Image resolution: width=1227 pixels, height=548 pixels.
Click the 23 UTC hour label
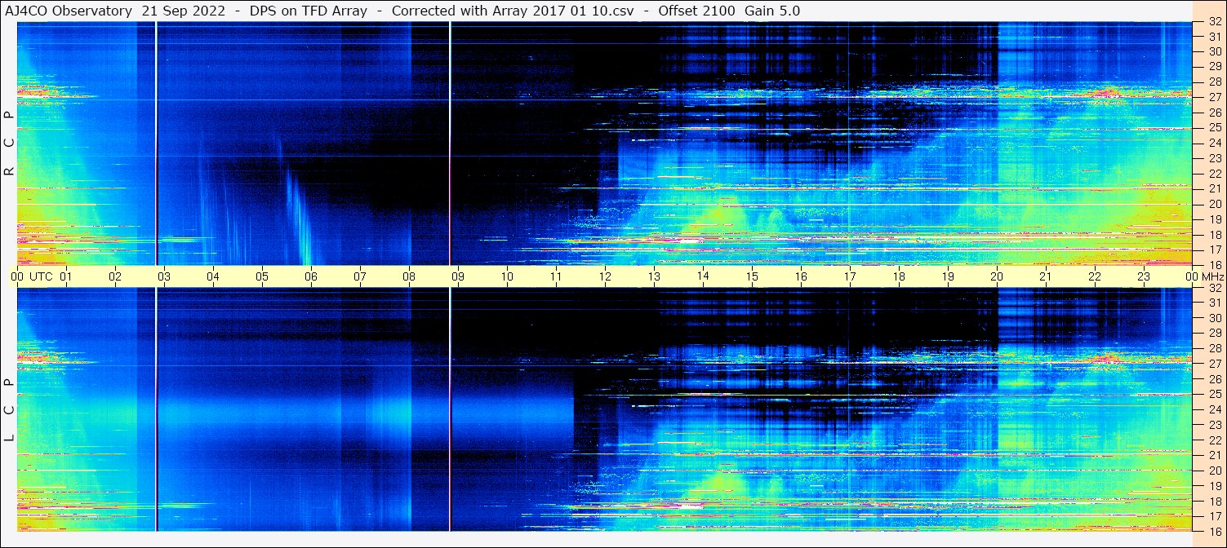click(1144, 276)
